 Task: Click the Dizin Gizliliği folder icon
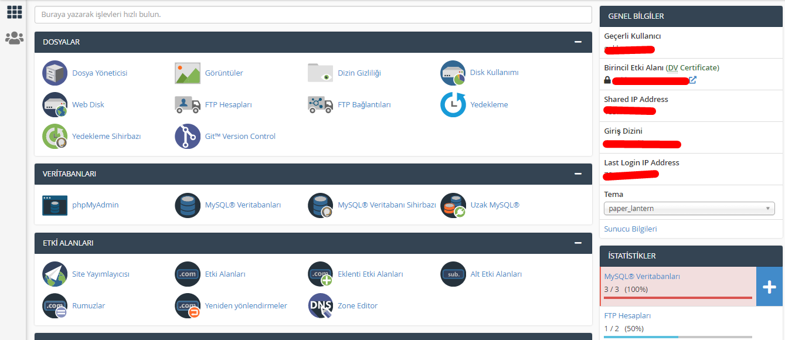pos(321,73)
